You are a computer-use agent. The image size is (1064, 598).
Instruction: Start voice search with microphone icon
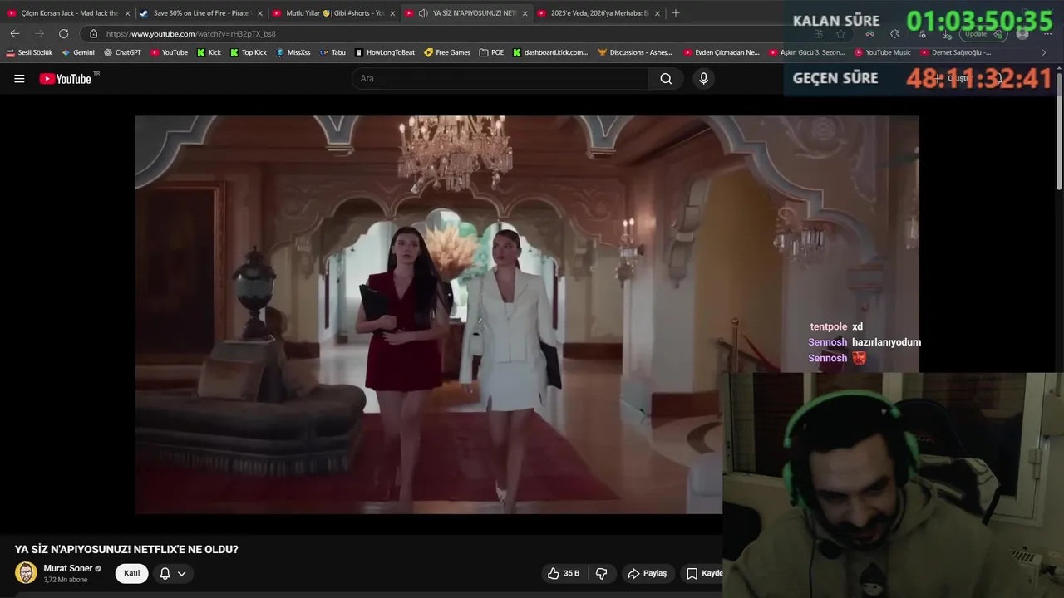pos(703,79)
